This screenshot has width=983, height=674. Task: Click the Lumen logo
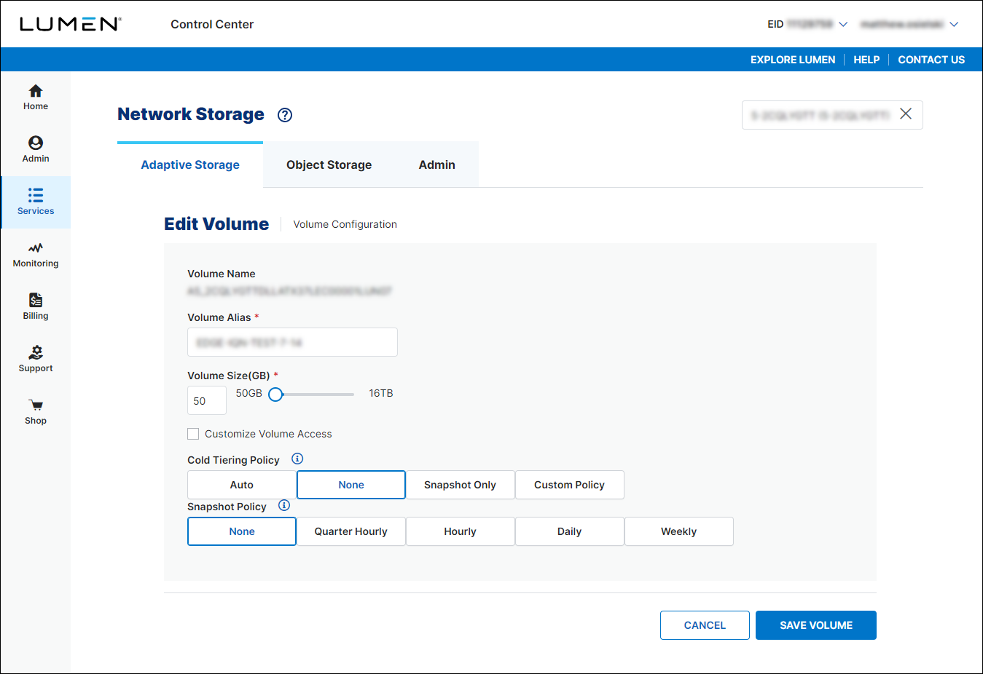point(70,24)
